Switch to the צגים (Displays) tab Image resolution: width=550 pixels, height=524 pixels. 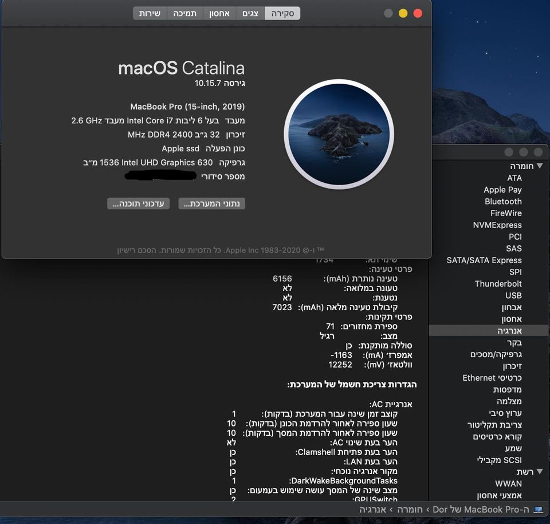(250, 13)
